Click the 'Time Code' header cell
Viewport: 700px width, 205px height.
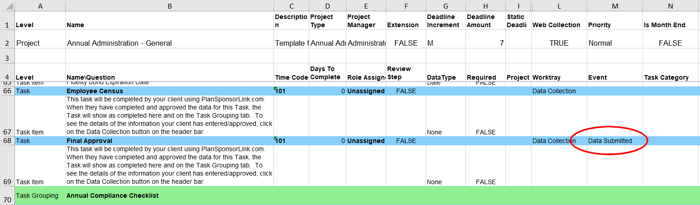pyautogui.click(x=291, y=73)
